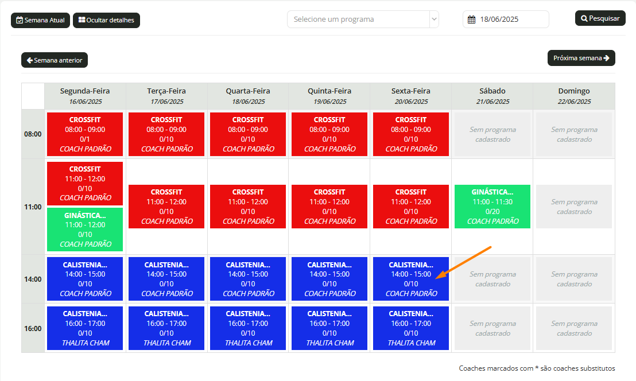Click Saturday 14:00 Sem programa cadastrado cell

tap(492, 279)
